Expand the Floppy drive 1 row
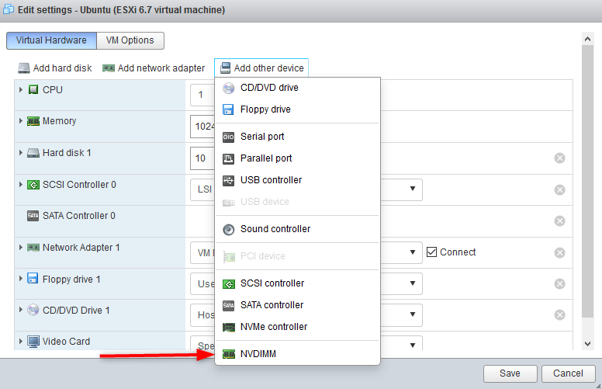Viewport: 602px width, 389px height. (x=21, y=278)
